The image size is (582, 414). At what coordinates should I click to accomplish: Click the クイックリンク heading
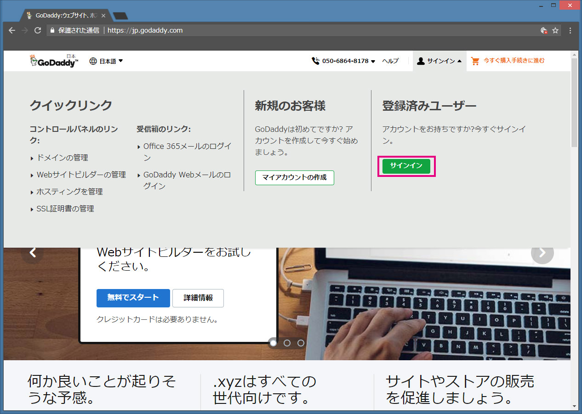pyautogui.click(x=71, y=106)
